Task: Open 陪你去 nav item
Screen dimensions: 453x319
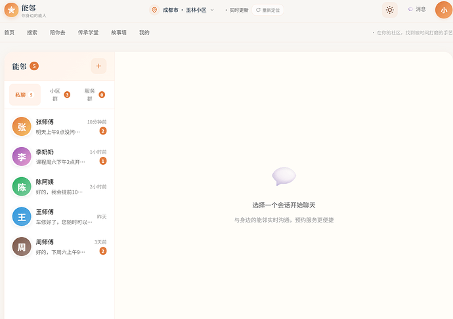Action: pyautogui.click(x=58, y=33)
